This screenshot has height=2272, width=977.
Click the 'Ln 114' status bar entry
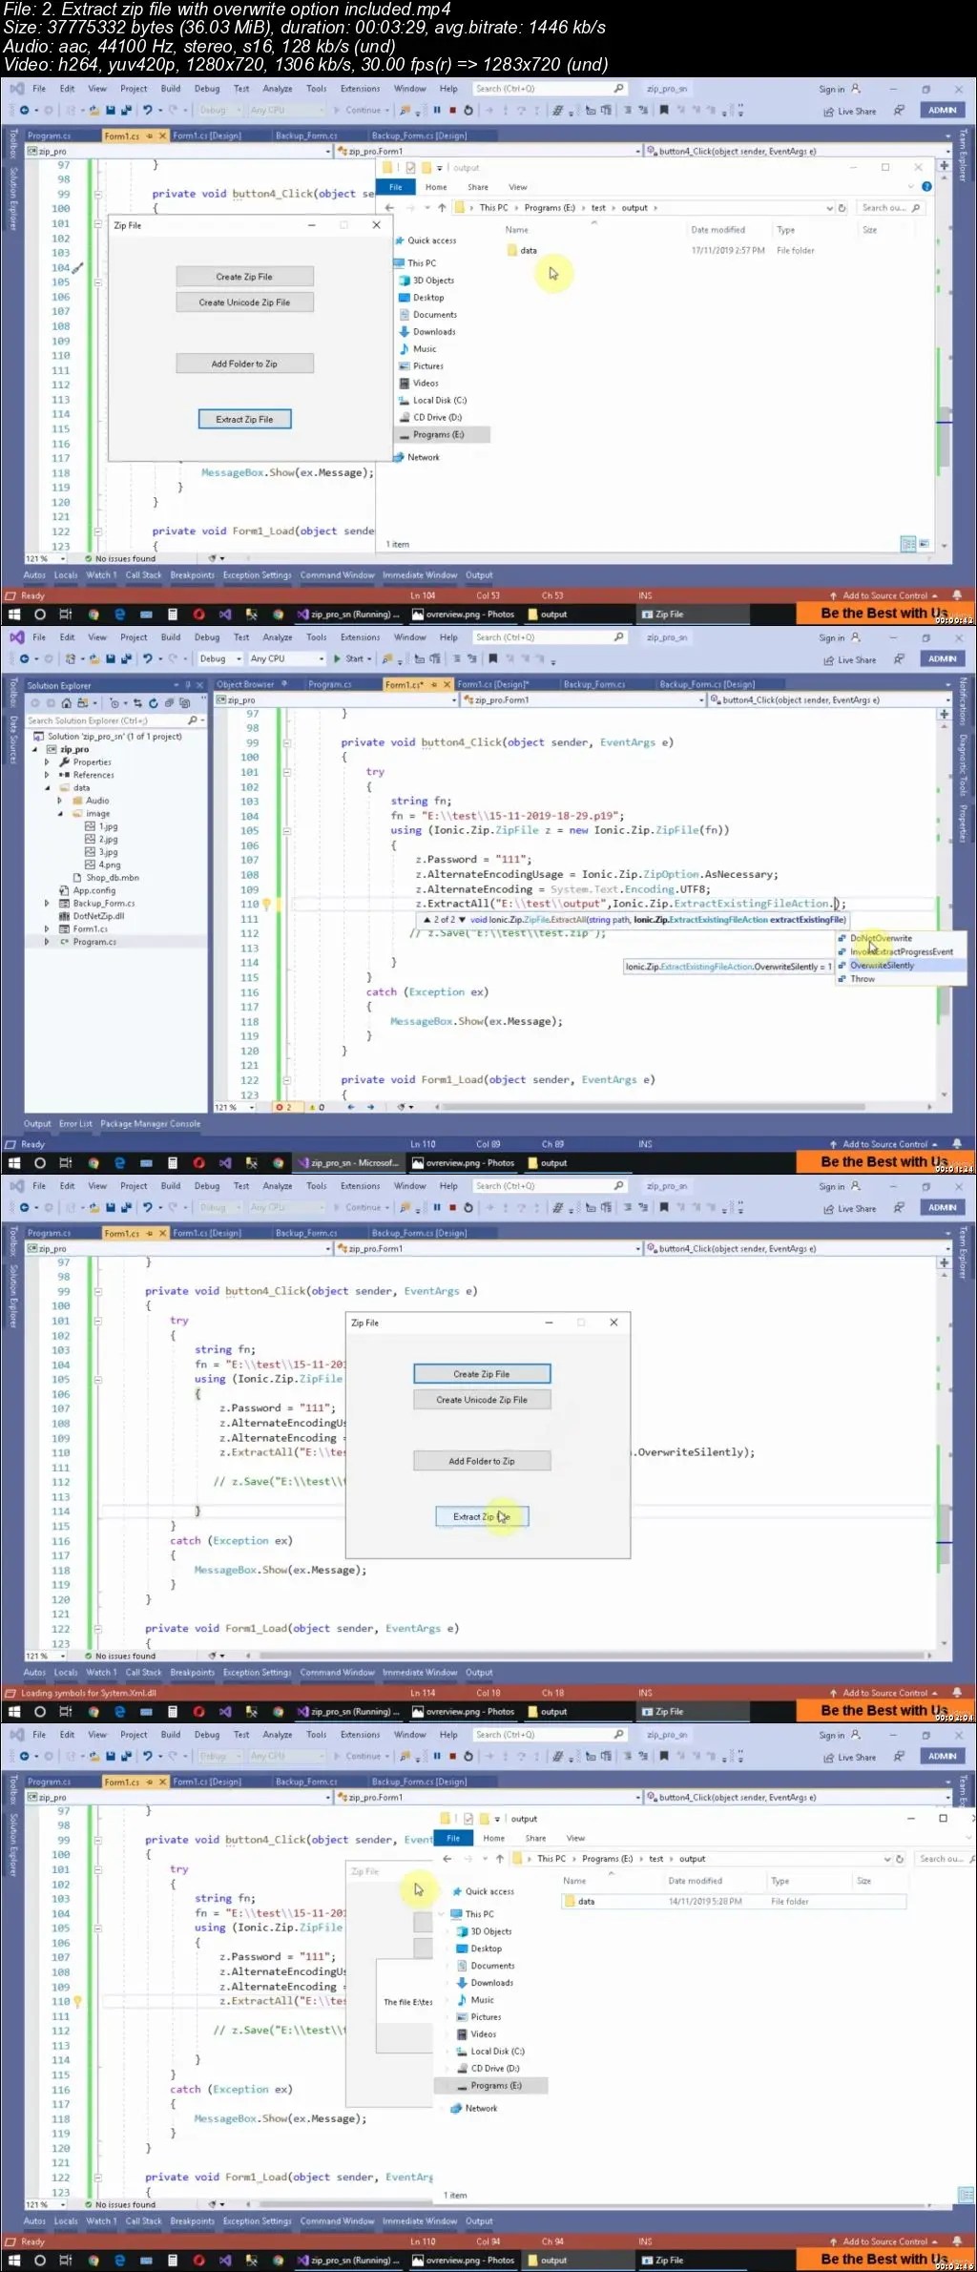423,1693
